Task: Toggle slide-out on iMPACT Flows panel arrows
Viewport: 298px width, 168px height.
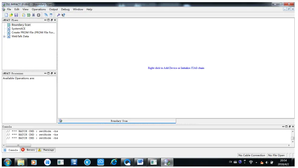Action: (x=45, y=20)
